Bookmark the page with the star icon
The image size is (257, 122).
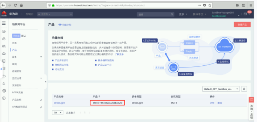[x=210, y=5]
